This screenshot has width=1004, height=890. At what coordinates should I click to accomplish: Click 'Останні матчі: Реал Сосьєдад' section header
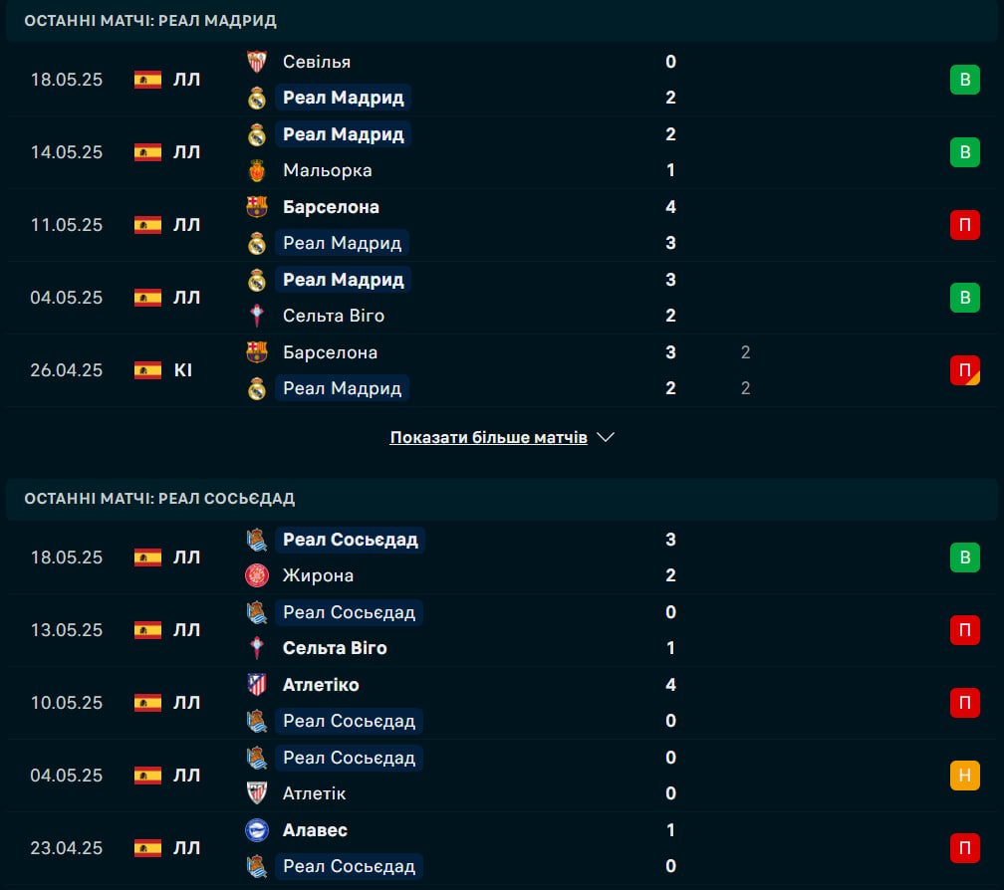point(159,499)
